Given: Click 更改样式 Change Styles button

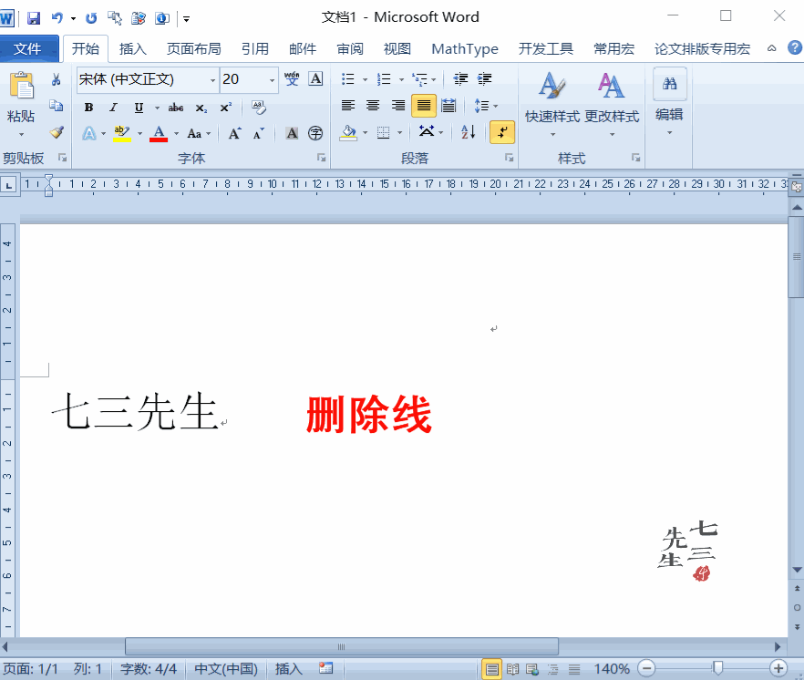Looking at the screenshot, I should pyautogui.click(x=612, y=104).
